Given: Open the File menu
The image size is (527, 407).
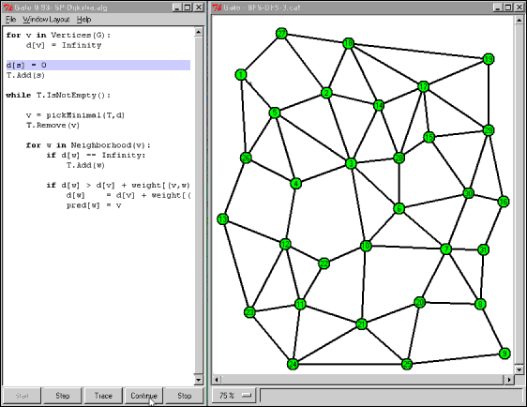Looking at the screenshot, I should (x=10, y=20).
